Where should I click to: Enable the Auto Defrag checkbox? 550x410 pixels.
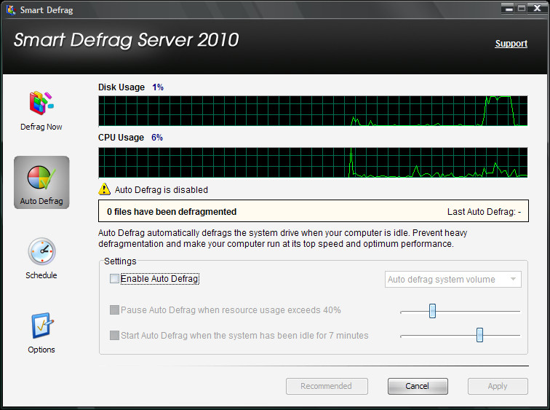[114, 279]
